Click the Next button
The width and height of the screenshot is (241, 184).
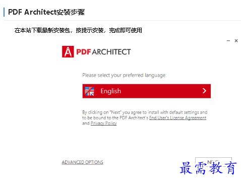click(x=213, y=162)
